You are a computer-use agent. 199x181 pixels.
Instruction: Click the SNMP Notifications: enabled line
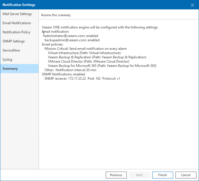click(x=63, y=74)
